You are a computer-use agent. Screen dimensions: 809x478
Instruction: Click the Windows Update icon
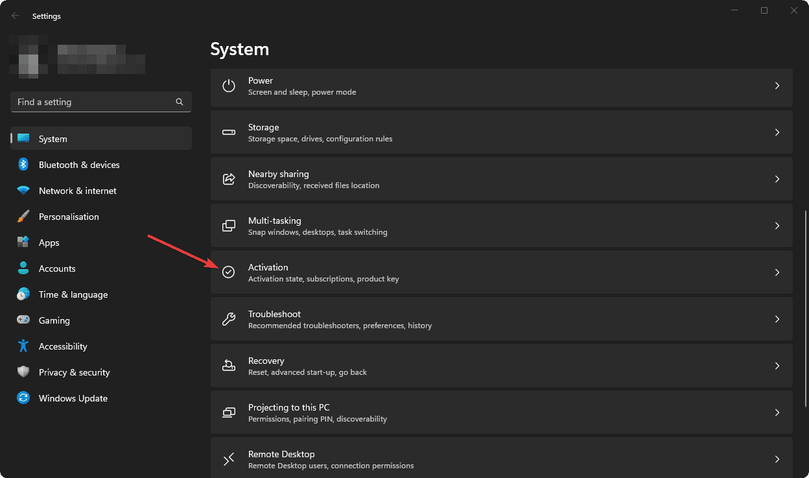[x=23, y=398]
